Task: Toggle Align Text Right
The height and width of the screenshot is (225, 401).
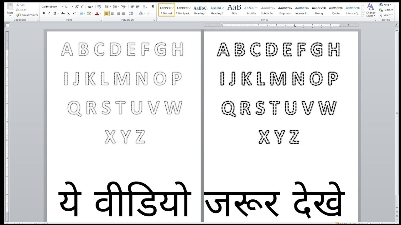Action: [118, 13]
